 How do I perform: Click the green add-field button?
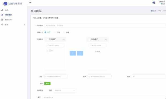tap(47, 83)
